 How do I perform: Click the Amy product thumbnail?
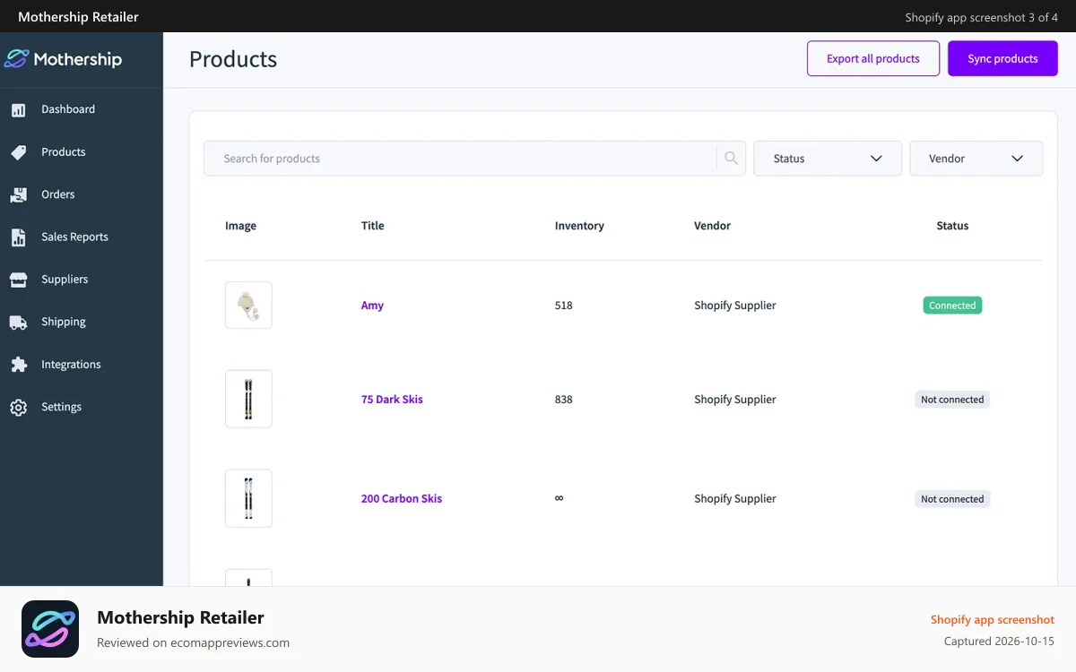point(248,306)
